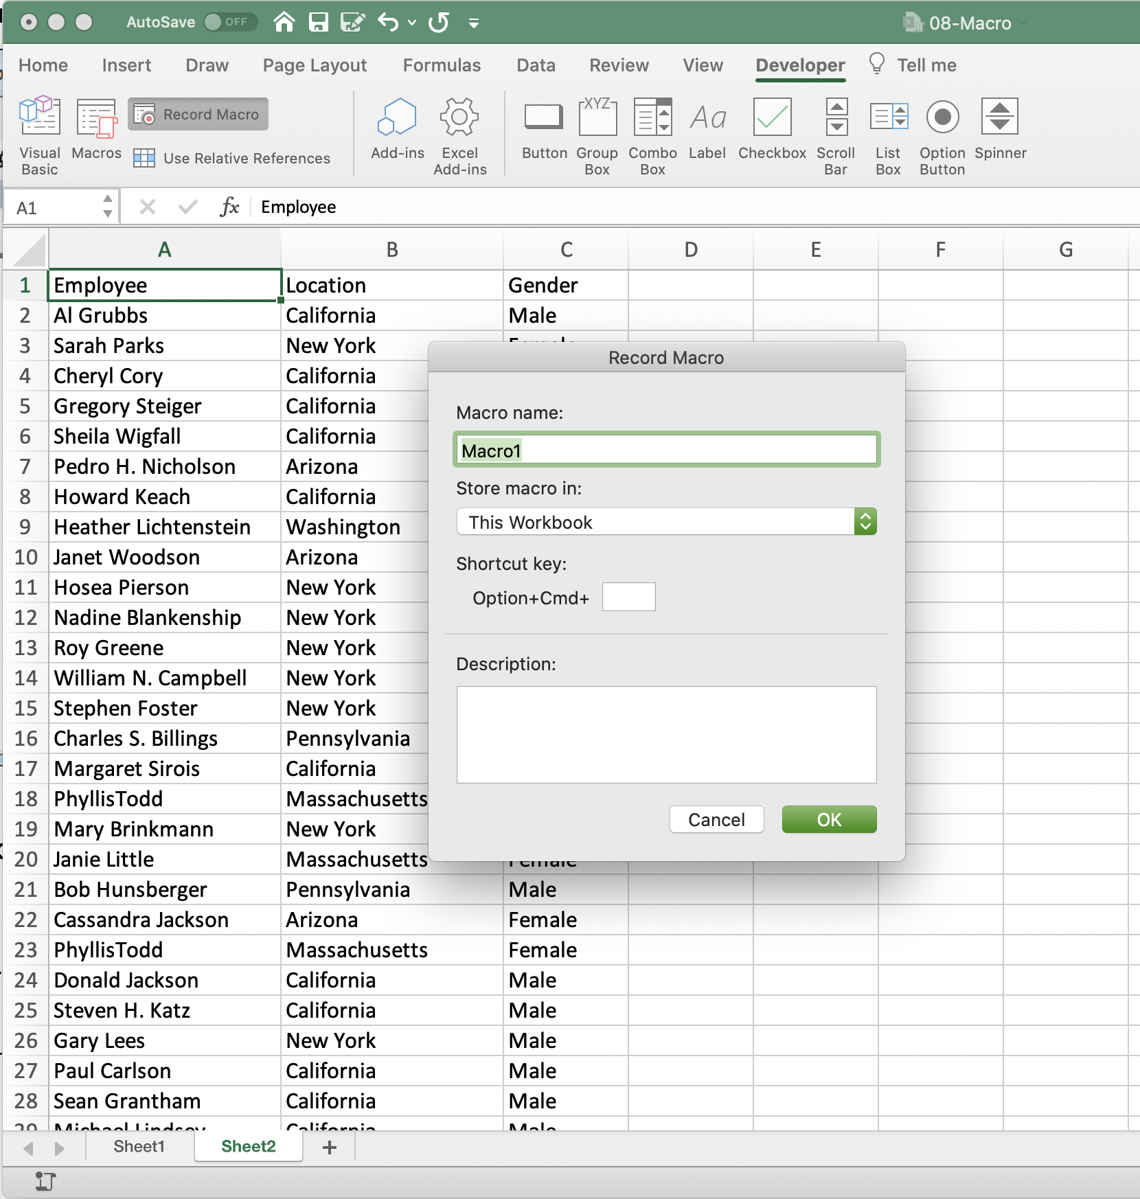Switch to the Draw tab

pyautogui.click(x=207, y=65)
